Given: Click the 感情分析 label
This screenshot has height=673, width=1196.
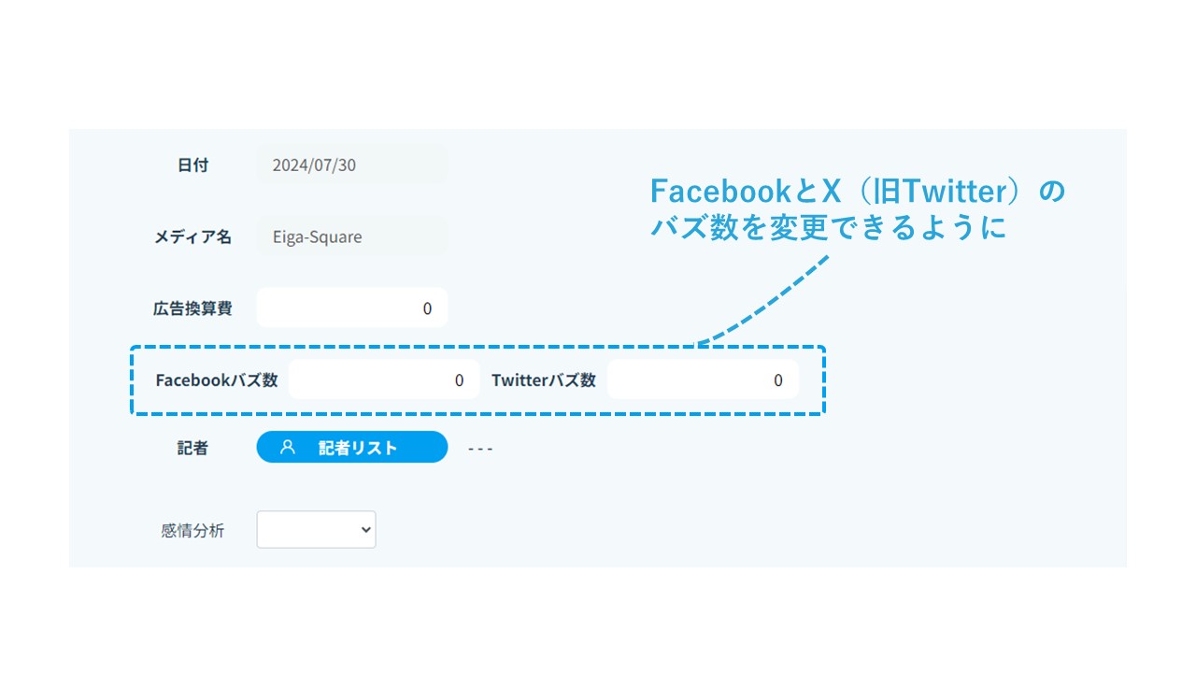Looking at the screenshot, I should tap(192, 530).
